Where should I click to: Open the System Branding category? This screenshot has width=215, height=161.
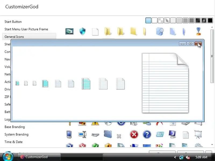coord(16,134)
